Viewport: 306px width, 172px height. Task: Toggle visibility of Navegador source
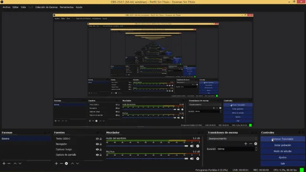[97, 144]
